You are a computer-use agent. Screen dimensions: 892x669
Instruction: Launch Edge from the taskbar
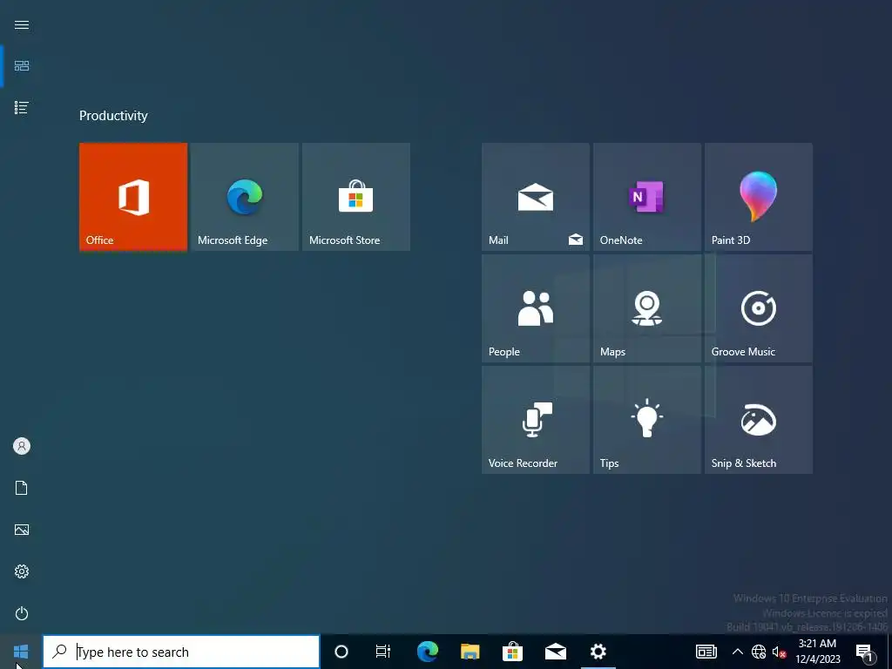427,652
